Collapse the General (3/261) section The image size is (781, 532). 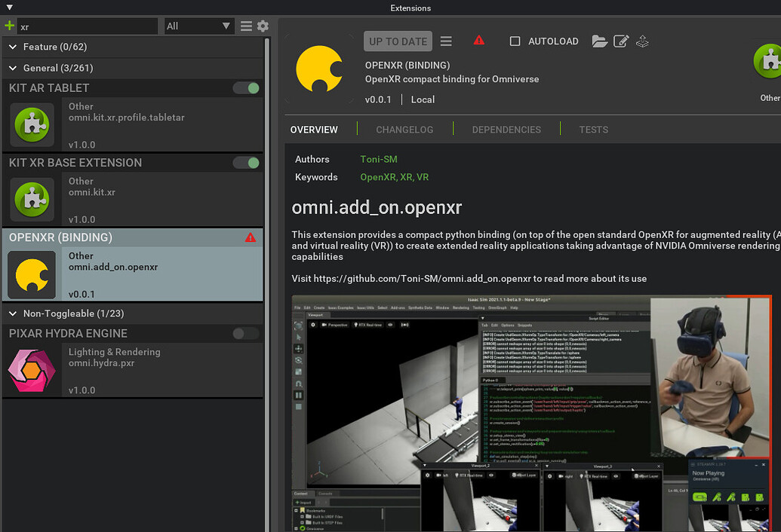[x=11, y=68]
